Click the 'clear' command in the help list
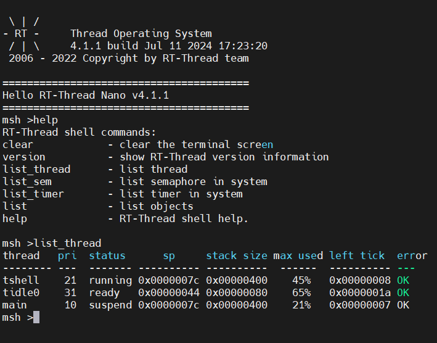This screenshot has width=437, height=343. (x=18, y=144)
